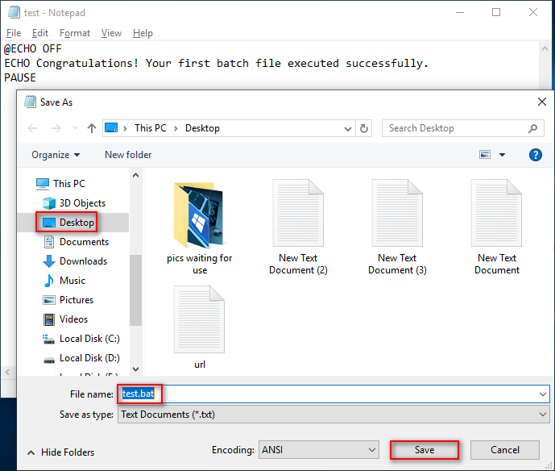Hide Folders in the dialog

pos(61,452)
